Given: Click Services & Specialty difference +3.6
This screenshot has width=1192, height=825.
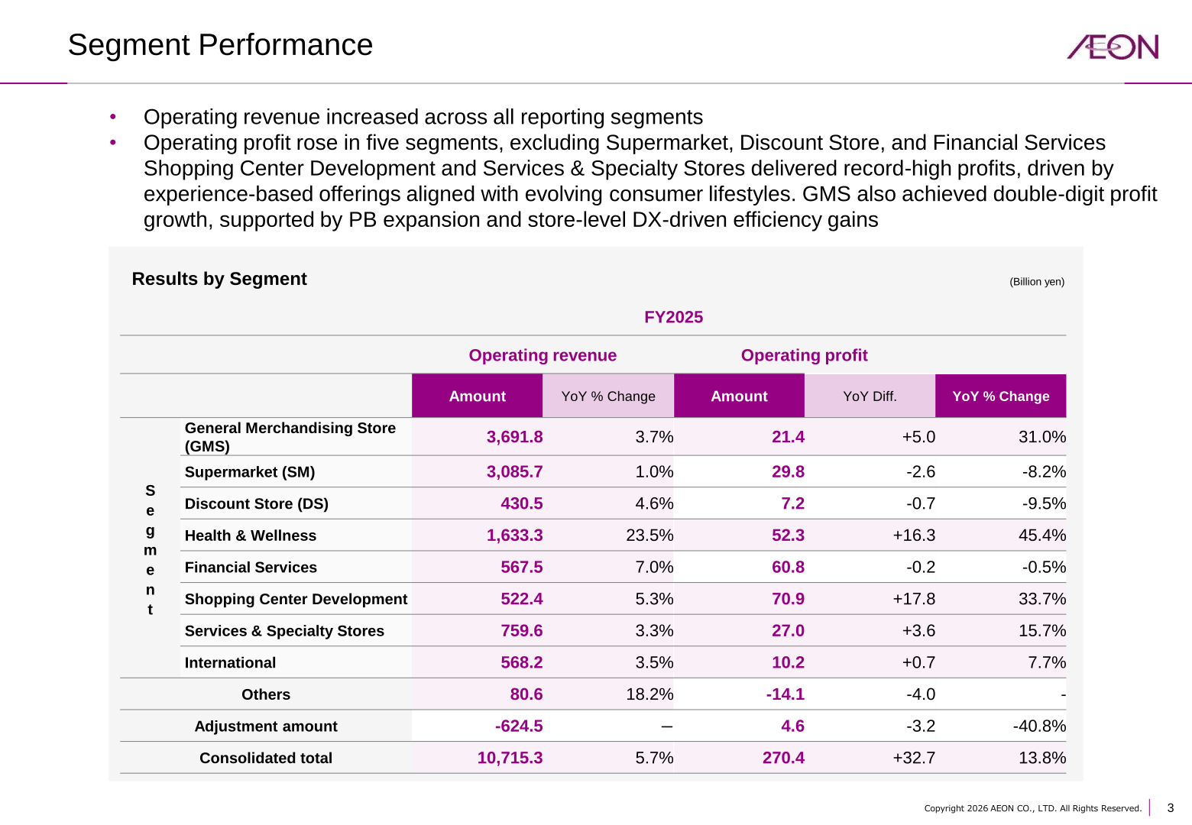Looking at the screenshot, I should click(918, 631).
